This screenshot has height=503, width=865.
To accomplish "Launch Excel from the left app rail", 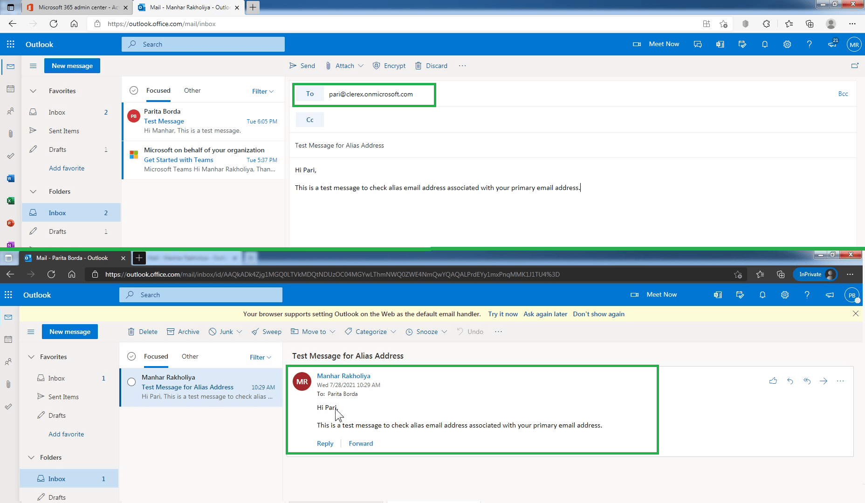I will click(x=10, y=200).
